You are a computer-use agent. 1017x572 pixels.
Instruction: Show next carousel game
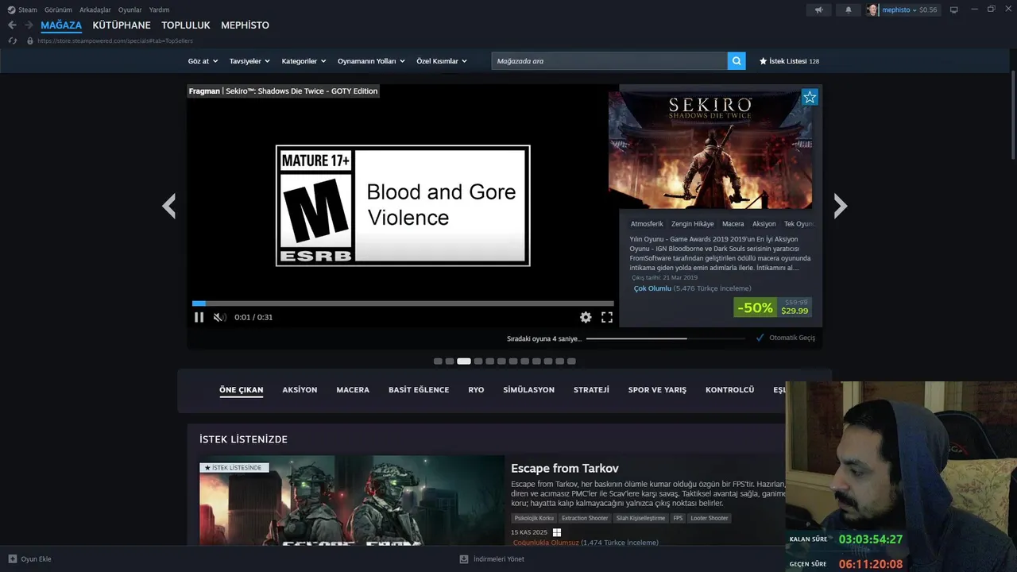coord(841,207)
